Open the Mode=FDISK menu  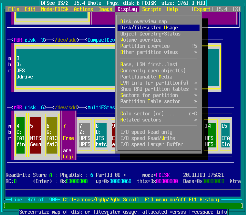point(55,9)
